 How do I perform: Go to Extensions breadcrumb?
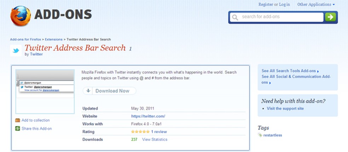(53, 39)
